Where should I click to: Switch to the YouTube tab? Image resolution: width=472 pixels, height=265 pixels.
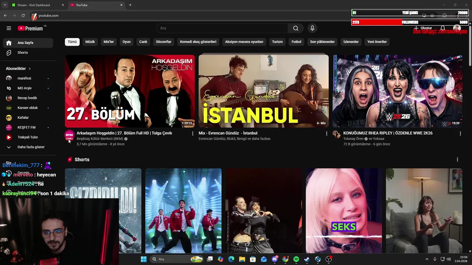tap(96, 5)
